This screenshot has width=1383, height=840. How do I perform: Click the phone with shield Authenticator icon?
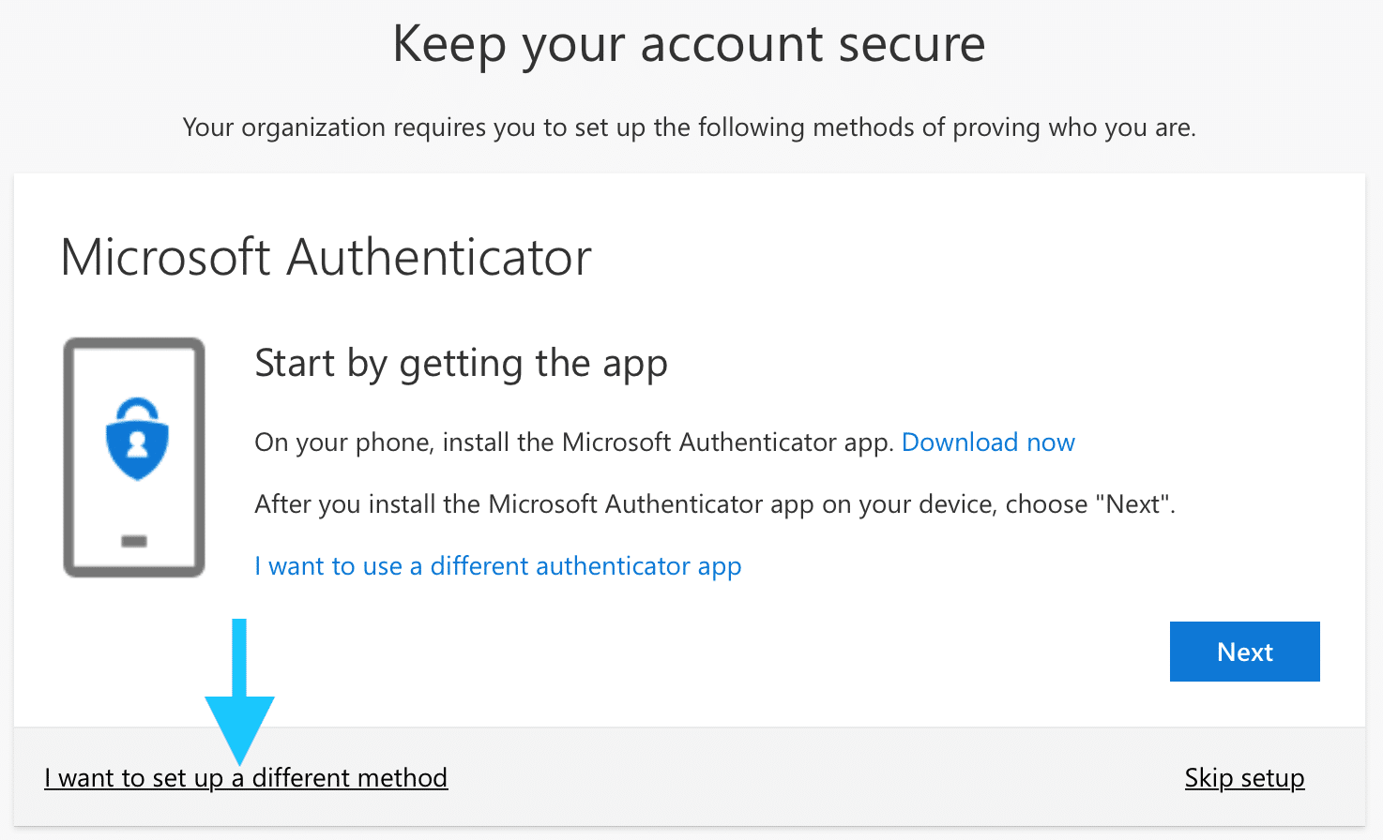point(134,457)
